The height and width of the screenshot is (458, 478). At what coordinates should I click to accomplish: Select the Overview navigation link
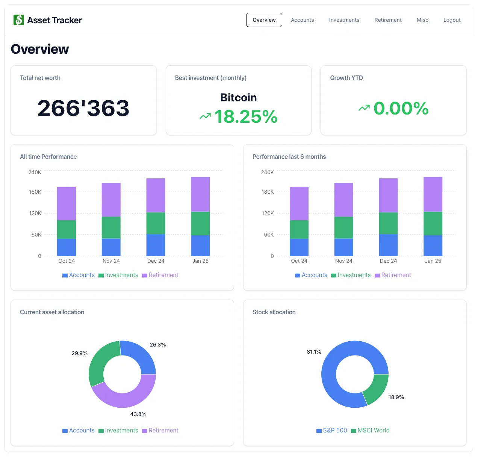click(264, 20)
